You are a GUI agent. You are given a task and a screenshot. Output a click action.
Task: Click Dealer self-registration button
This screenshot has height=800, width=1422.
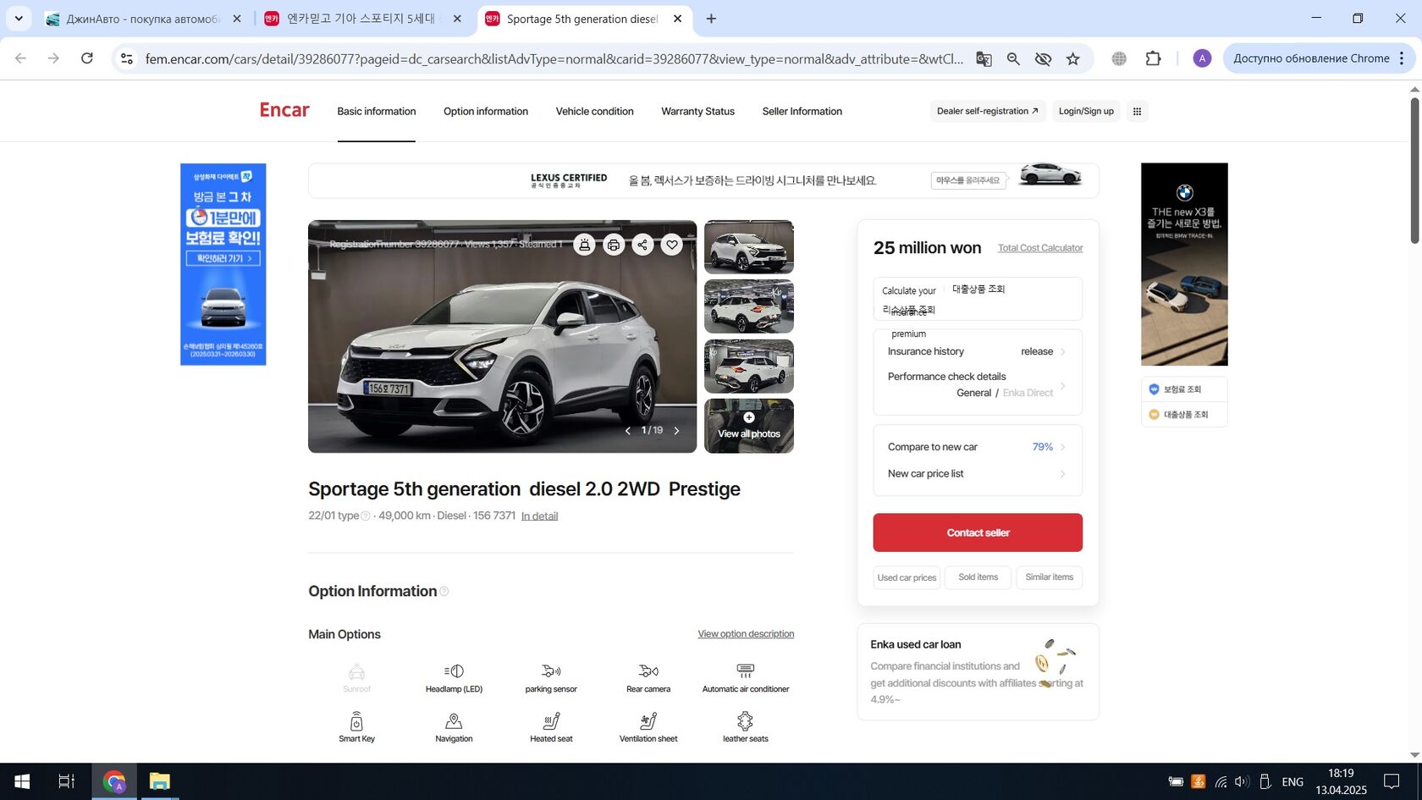[x=987, y=111]
